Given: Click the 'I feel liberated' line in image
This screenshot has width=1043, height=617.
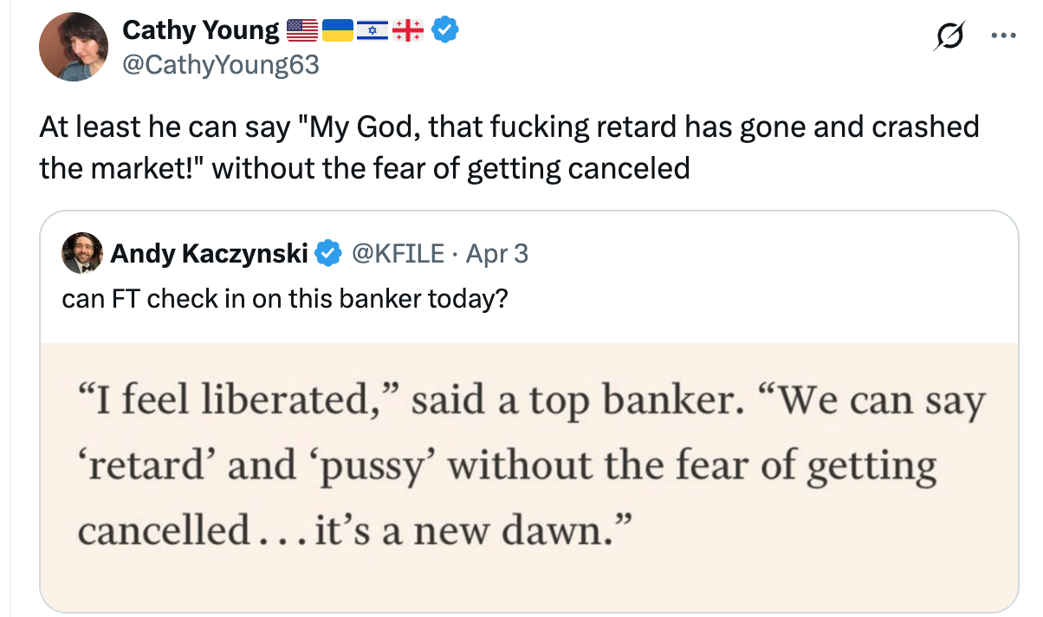Looking at the screenshot, I should [x=532, y=403].
